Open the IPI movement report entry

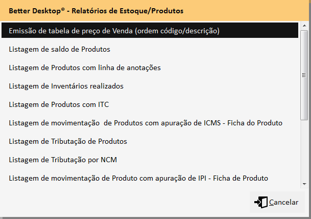tap(139, 178)
